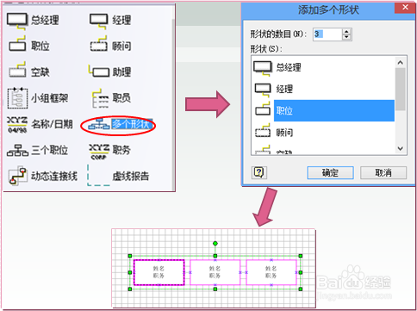Select 三个职位 label in stencil

49,150
